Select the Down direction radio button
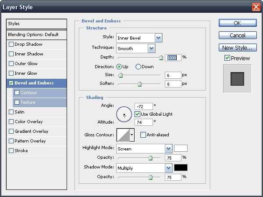 (138, 67)
